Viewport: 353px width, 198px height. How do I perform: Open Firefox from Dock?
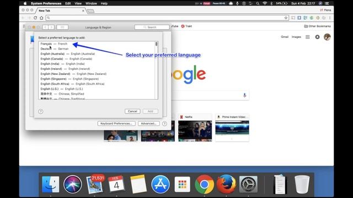click(226, 184)
